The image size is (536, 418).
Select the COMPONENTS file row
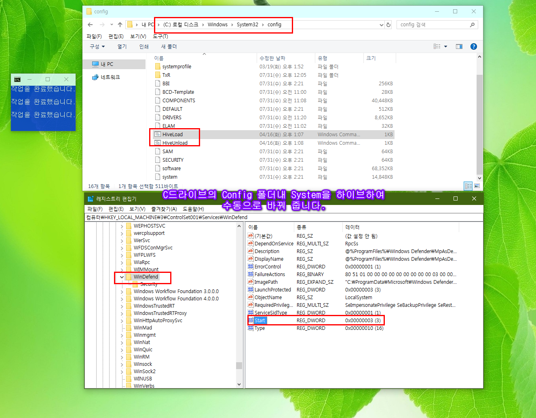pyautogui.click(x=274, y=101)
